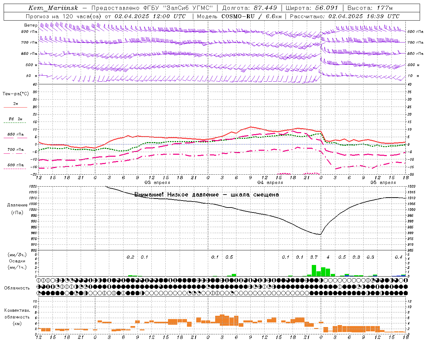
Task: Click the '04 апреля' date label
Action: click(x=270, y=183)
